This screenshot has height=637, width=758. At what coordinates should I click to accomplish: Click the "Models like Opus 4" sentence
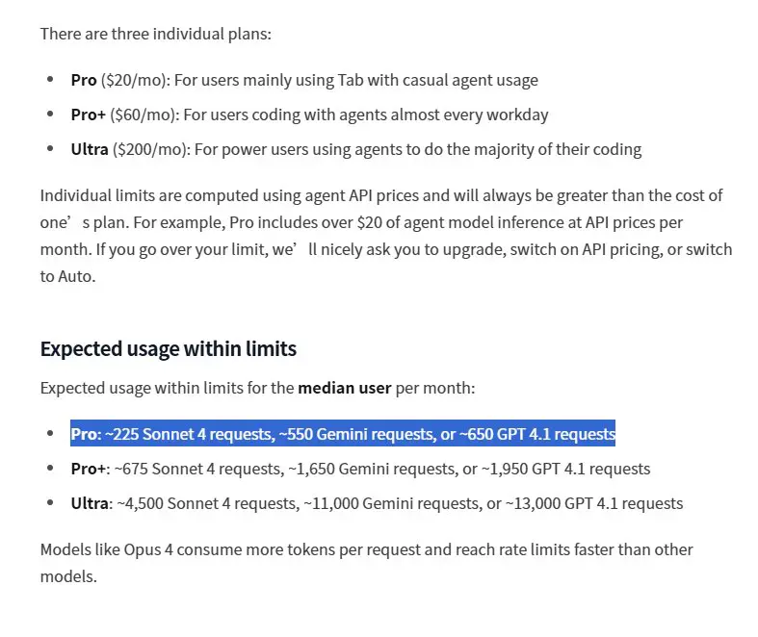106,549
